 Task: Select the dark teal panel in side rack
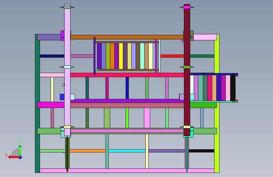point(205,88)
